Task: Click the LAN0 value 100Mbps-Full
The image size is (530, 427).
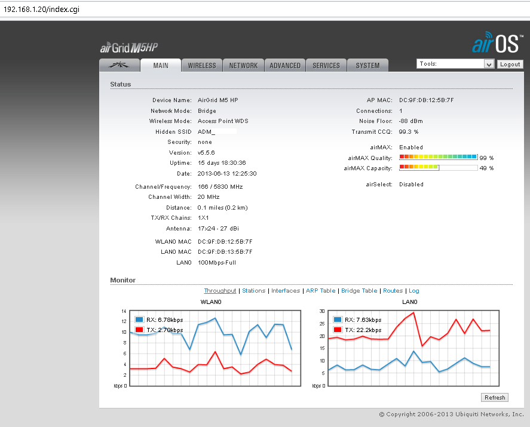Action: [x=217, y=263]
